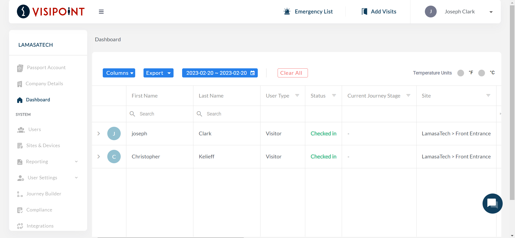The width and height of the screenshot is (515, 238).
Task: Filter the Status column
Action: (334, 96)
